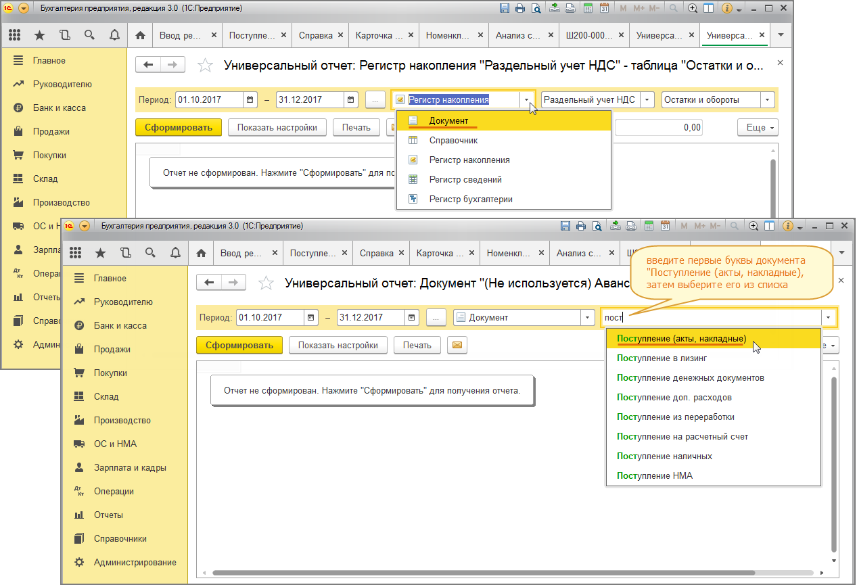Open sections menu grid icon in front window
857x587 pixels.
pos(76,253)
